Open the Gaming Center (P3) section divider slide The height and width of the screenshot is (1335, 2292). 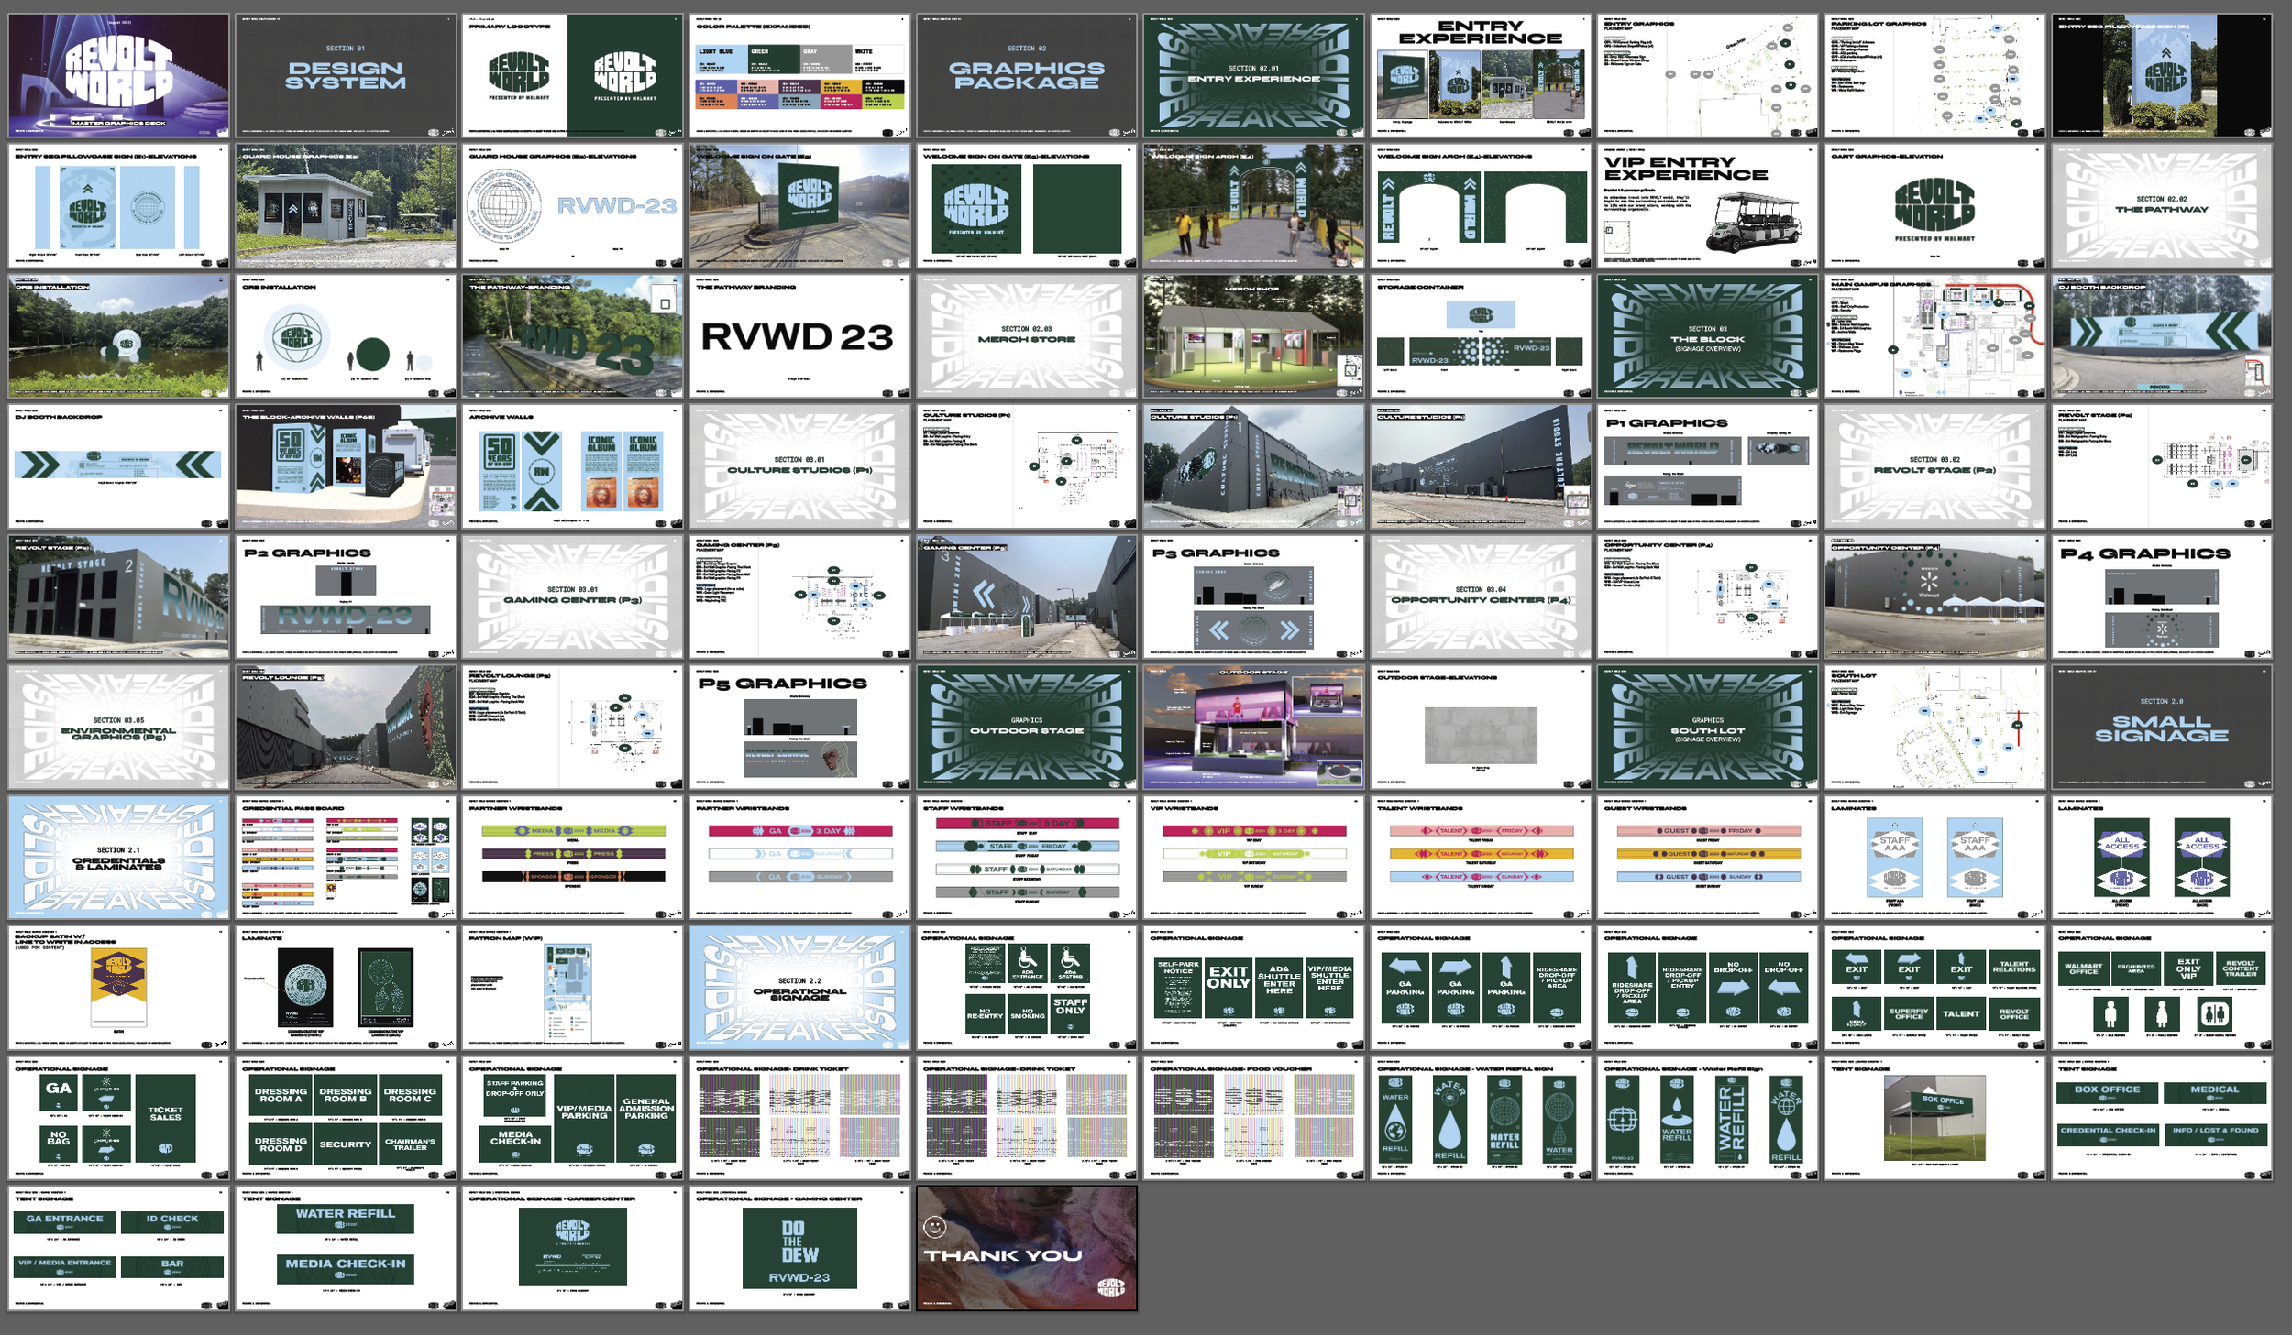click(573, 597)
